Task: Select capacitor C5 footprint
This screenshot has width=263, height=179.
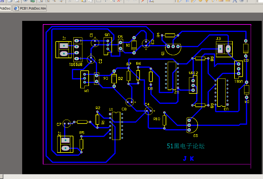Action: click(120, 45)
